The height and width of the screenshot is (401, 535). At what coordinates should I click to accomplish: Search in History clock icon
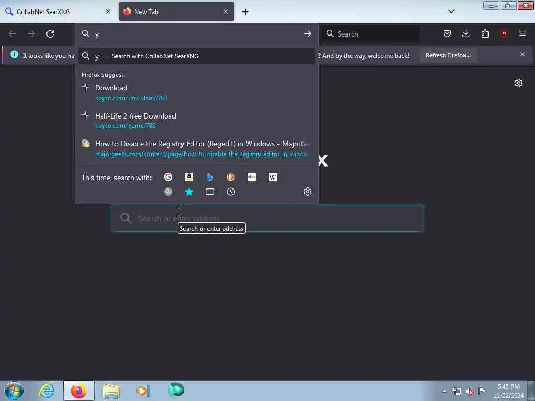tap(230, 192)
